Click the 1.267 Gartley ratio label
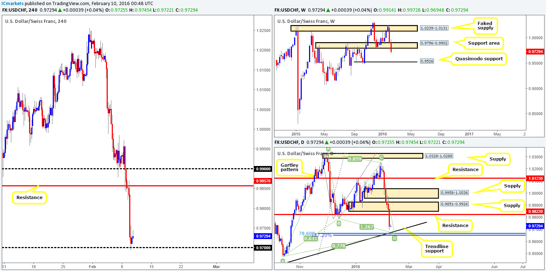Viewport: 546px width, 271px height. [x=366, y=227]
